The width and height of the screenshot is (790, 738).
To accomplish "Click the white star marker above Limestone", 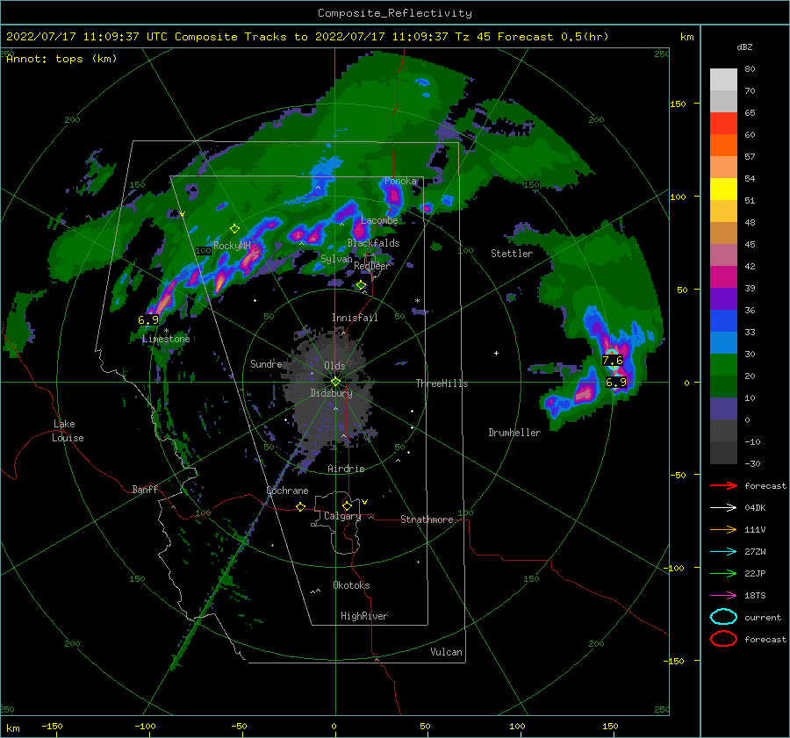I will 166,331.
